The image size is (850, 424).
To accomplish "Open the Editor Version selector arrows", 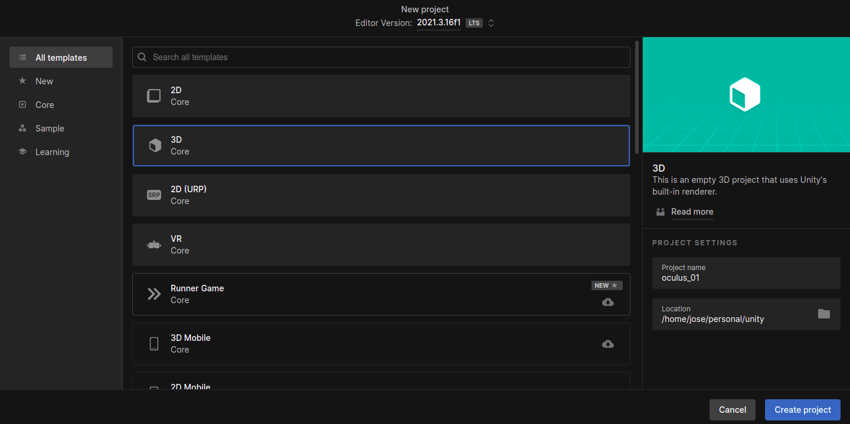I will [x=491, y=23].
